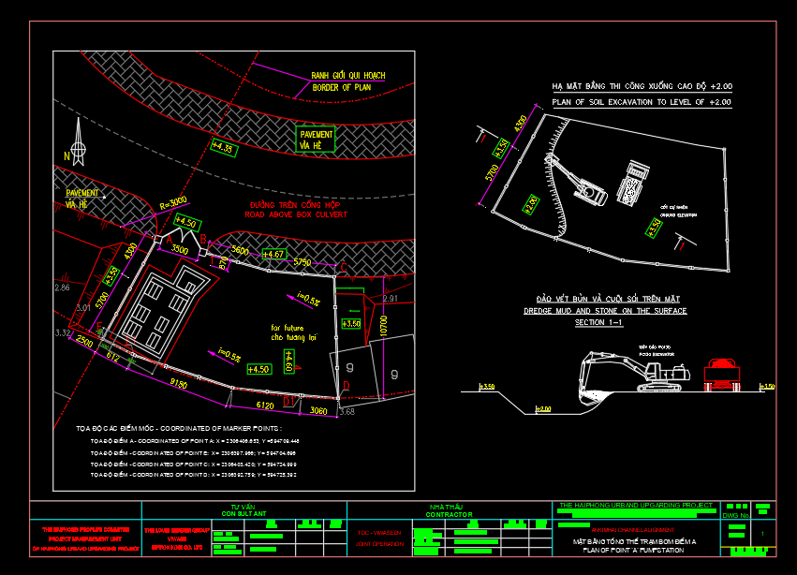The image size is (797, 575).
Task: Click the CONSULTANT heading in the title block
Action: tap(244, 514)
